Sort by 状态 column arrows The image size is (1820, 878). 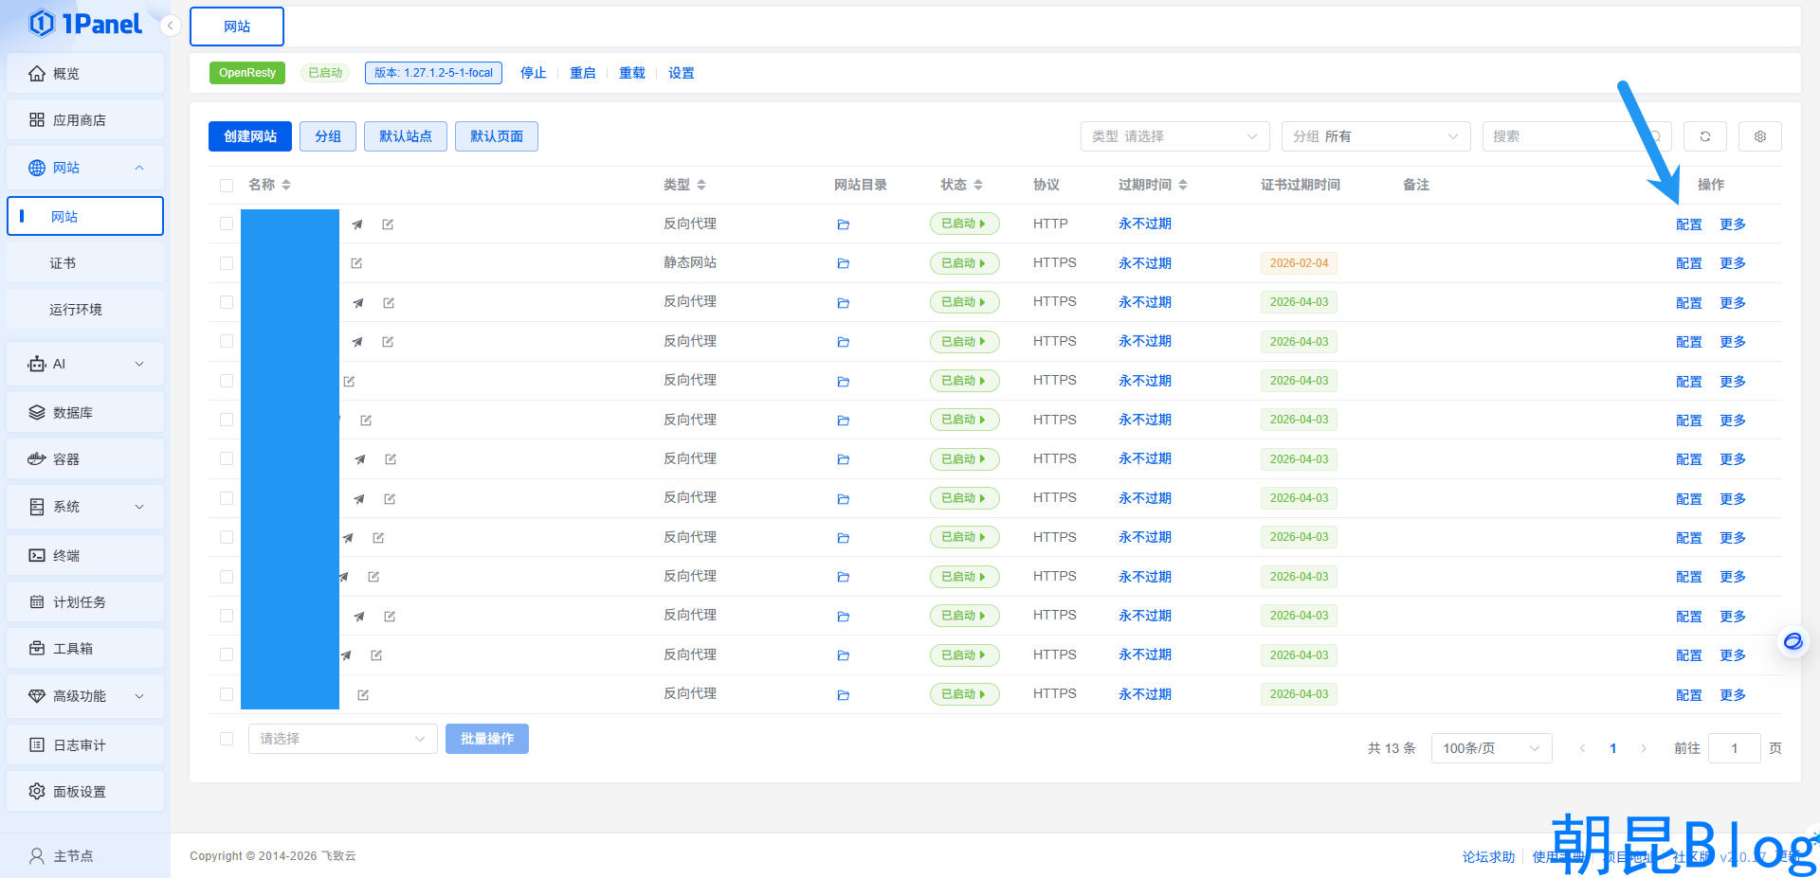click(x=978, y=185)
